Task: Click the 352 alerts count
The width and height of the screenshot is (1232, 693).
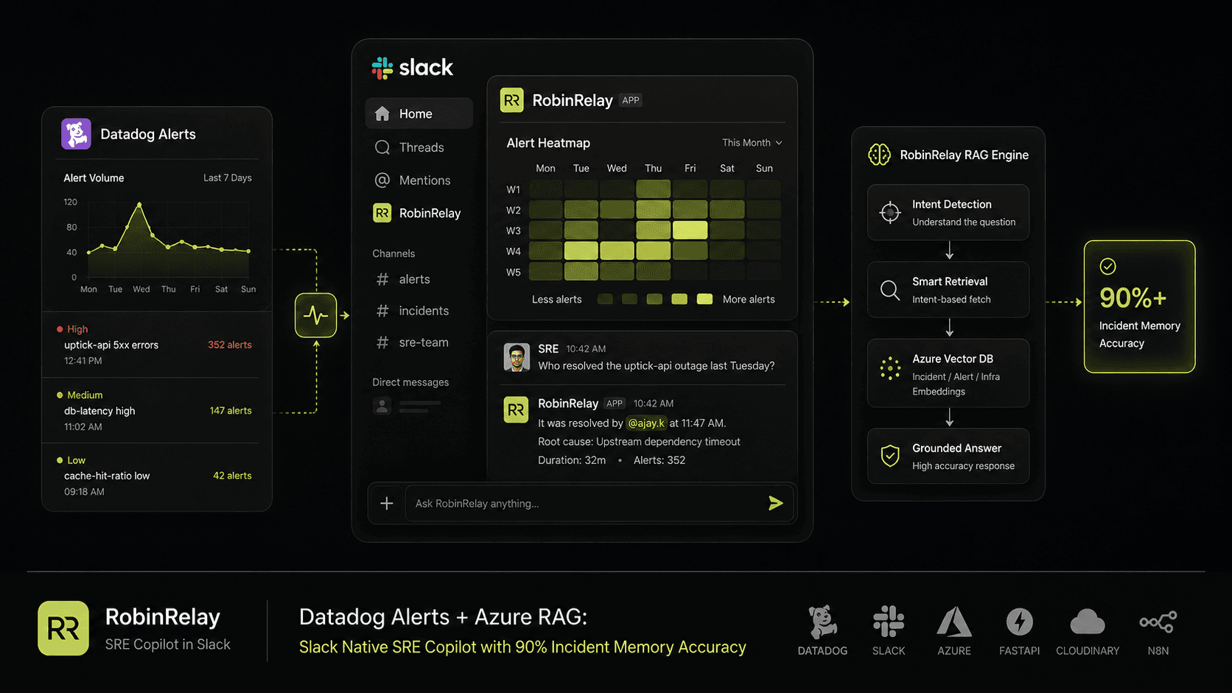Action: coord(230,345)
